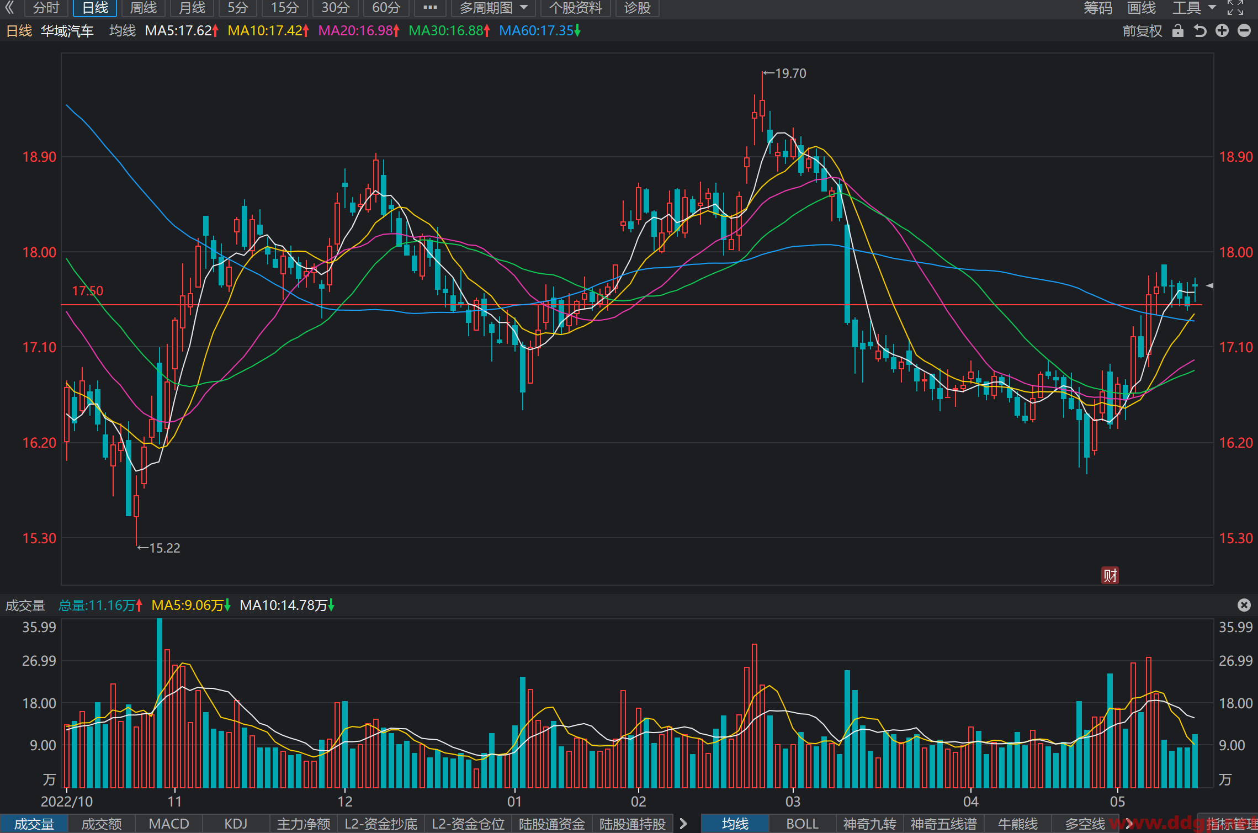
Task: Toggle 前复权 price adjustment
Action: click(1142, 31)
